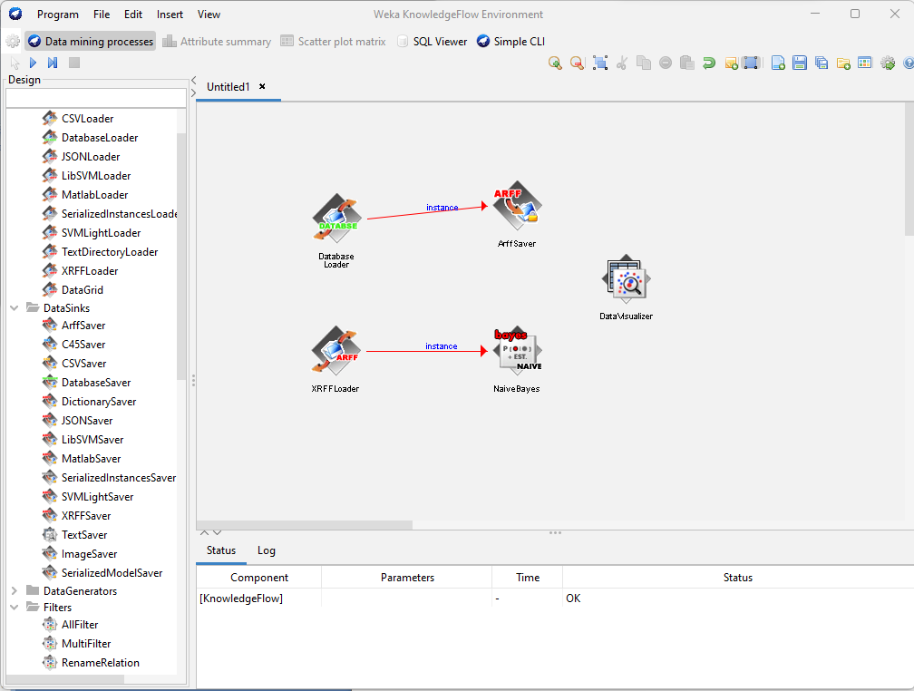Click the zoom out toolbar icon
914x691 pixels.
pyautogui.click(x=577, y=63)
